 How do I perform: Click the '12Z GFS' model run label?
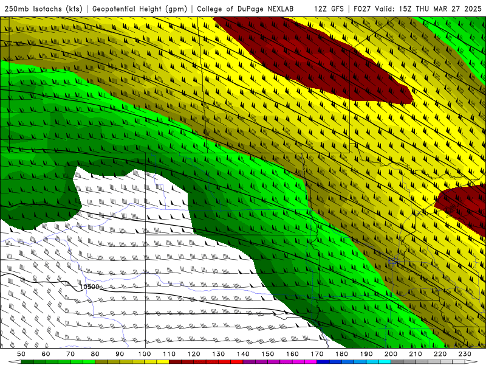(329, 9)
